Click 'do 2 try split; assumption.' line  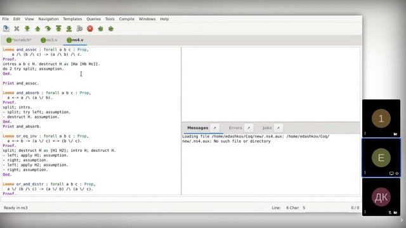pos(33,69)
